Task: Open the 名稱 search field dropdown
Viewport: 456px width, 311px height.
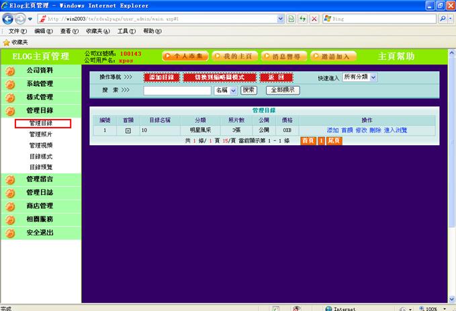Action: (225, 90)
